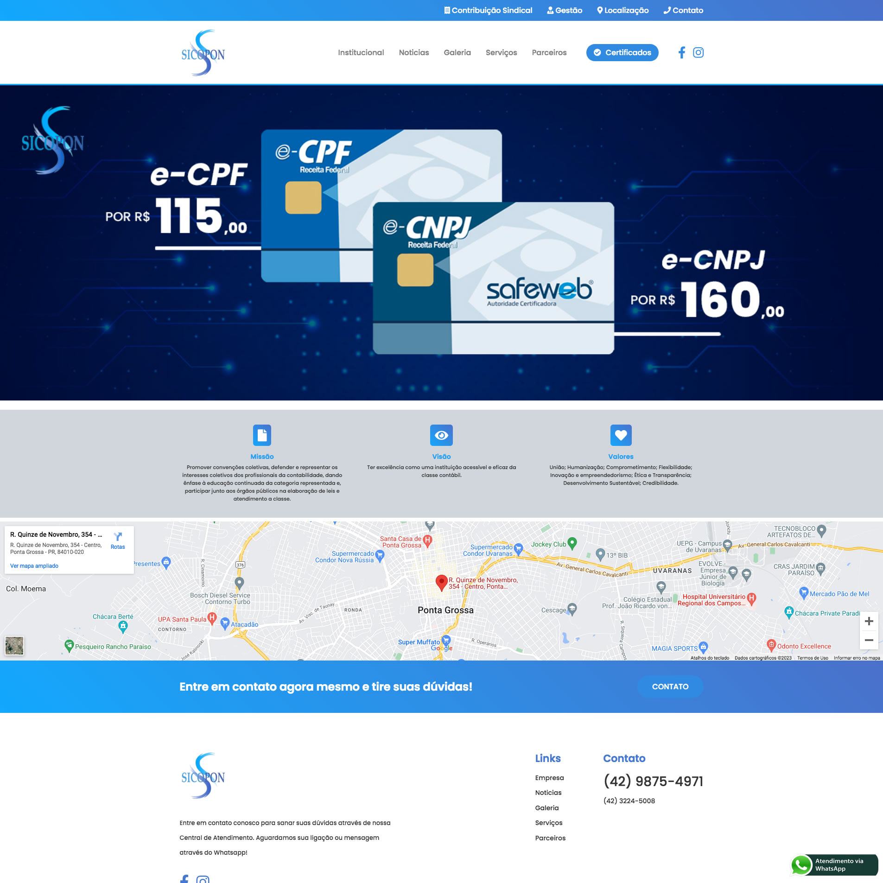Click the Valores heading

(621, 457)
